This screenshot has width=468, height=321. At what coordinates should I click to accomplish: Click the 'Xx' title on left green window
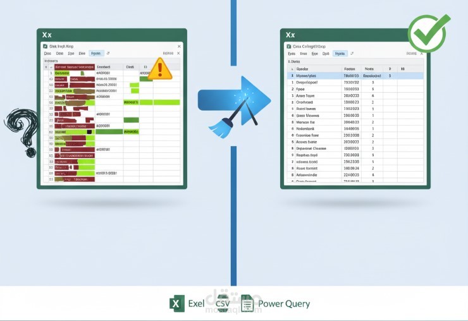point(47,35)
